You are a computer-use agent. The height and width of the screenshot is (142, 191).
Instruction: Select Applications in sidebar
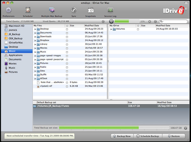click(x=17, y=55)
